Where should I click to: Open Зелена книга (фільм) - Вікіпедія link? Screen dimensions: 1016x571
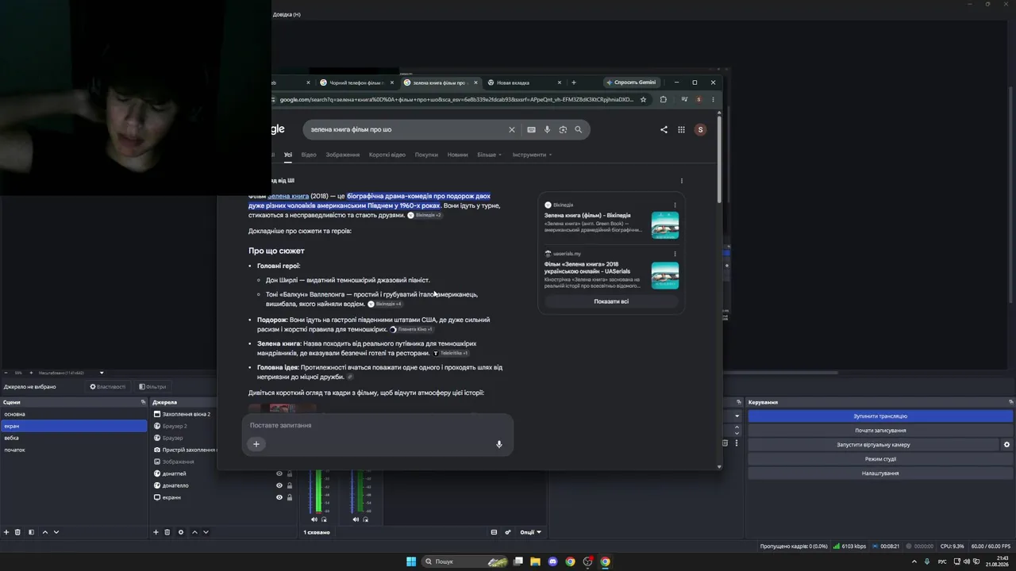(x=587, y=216)
